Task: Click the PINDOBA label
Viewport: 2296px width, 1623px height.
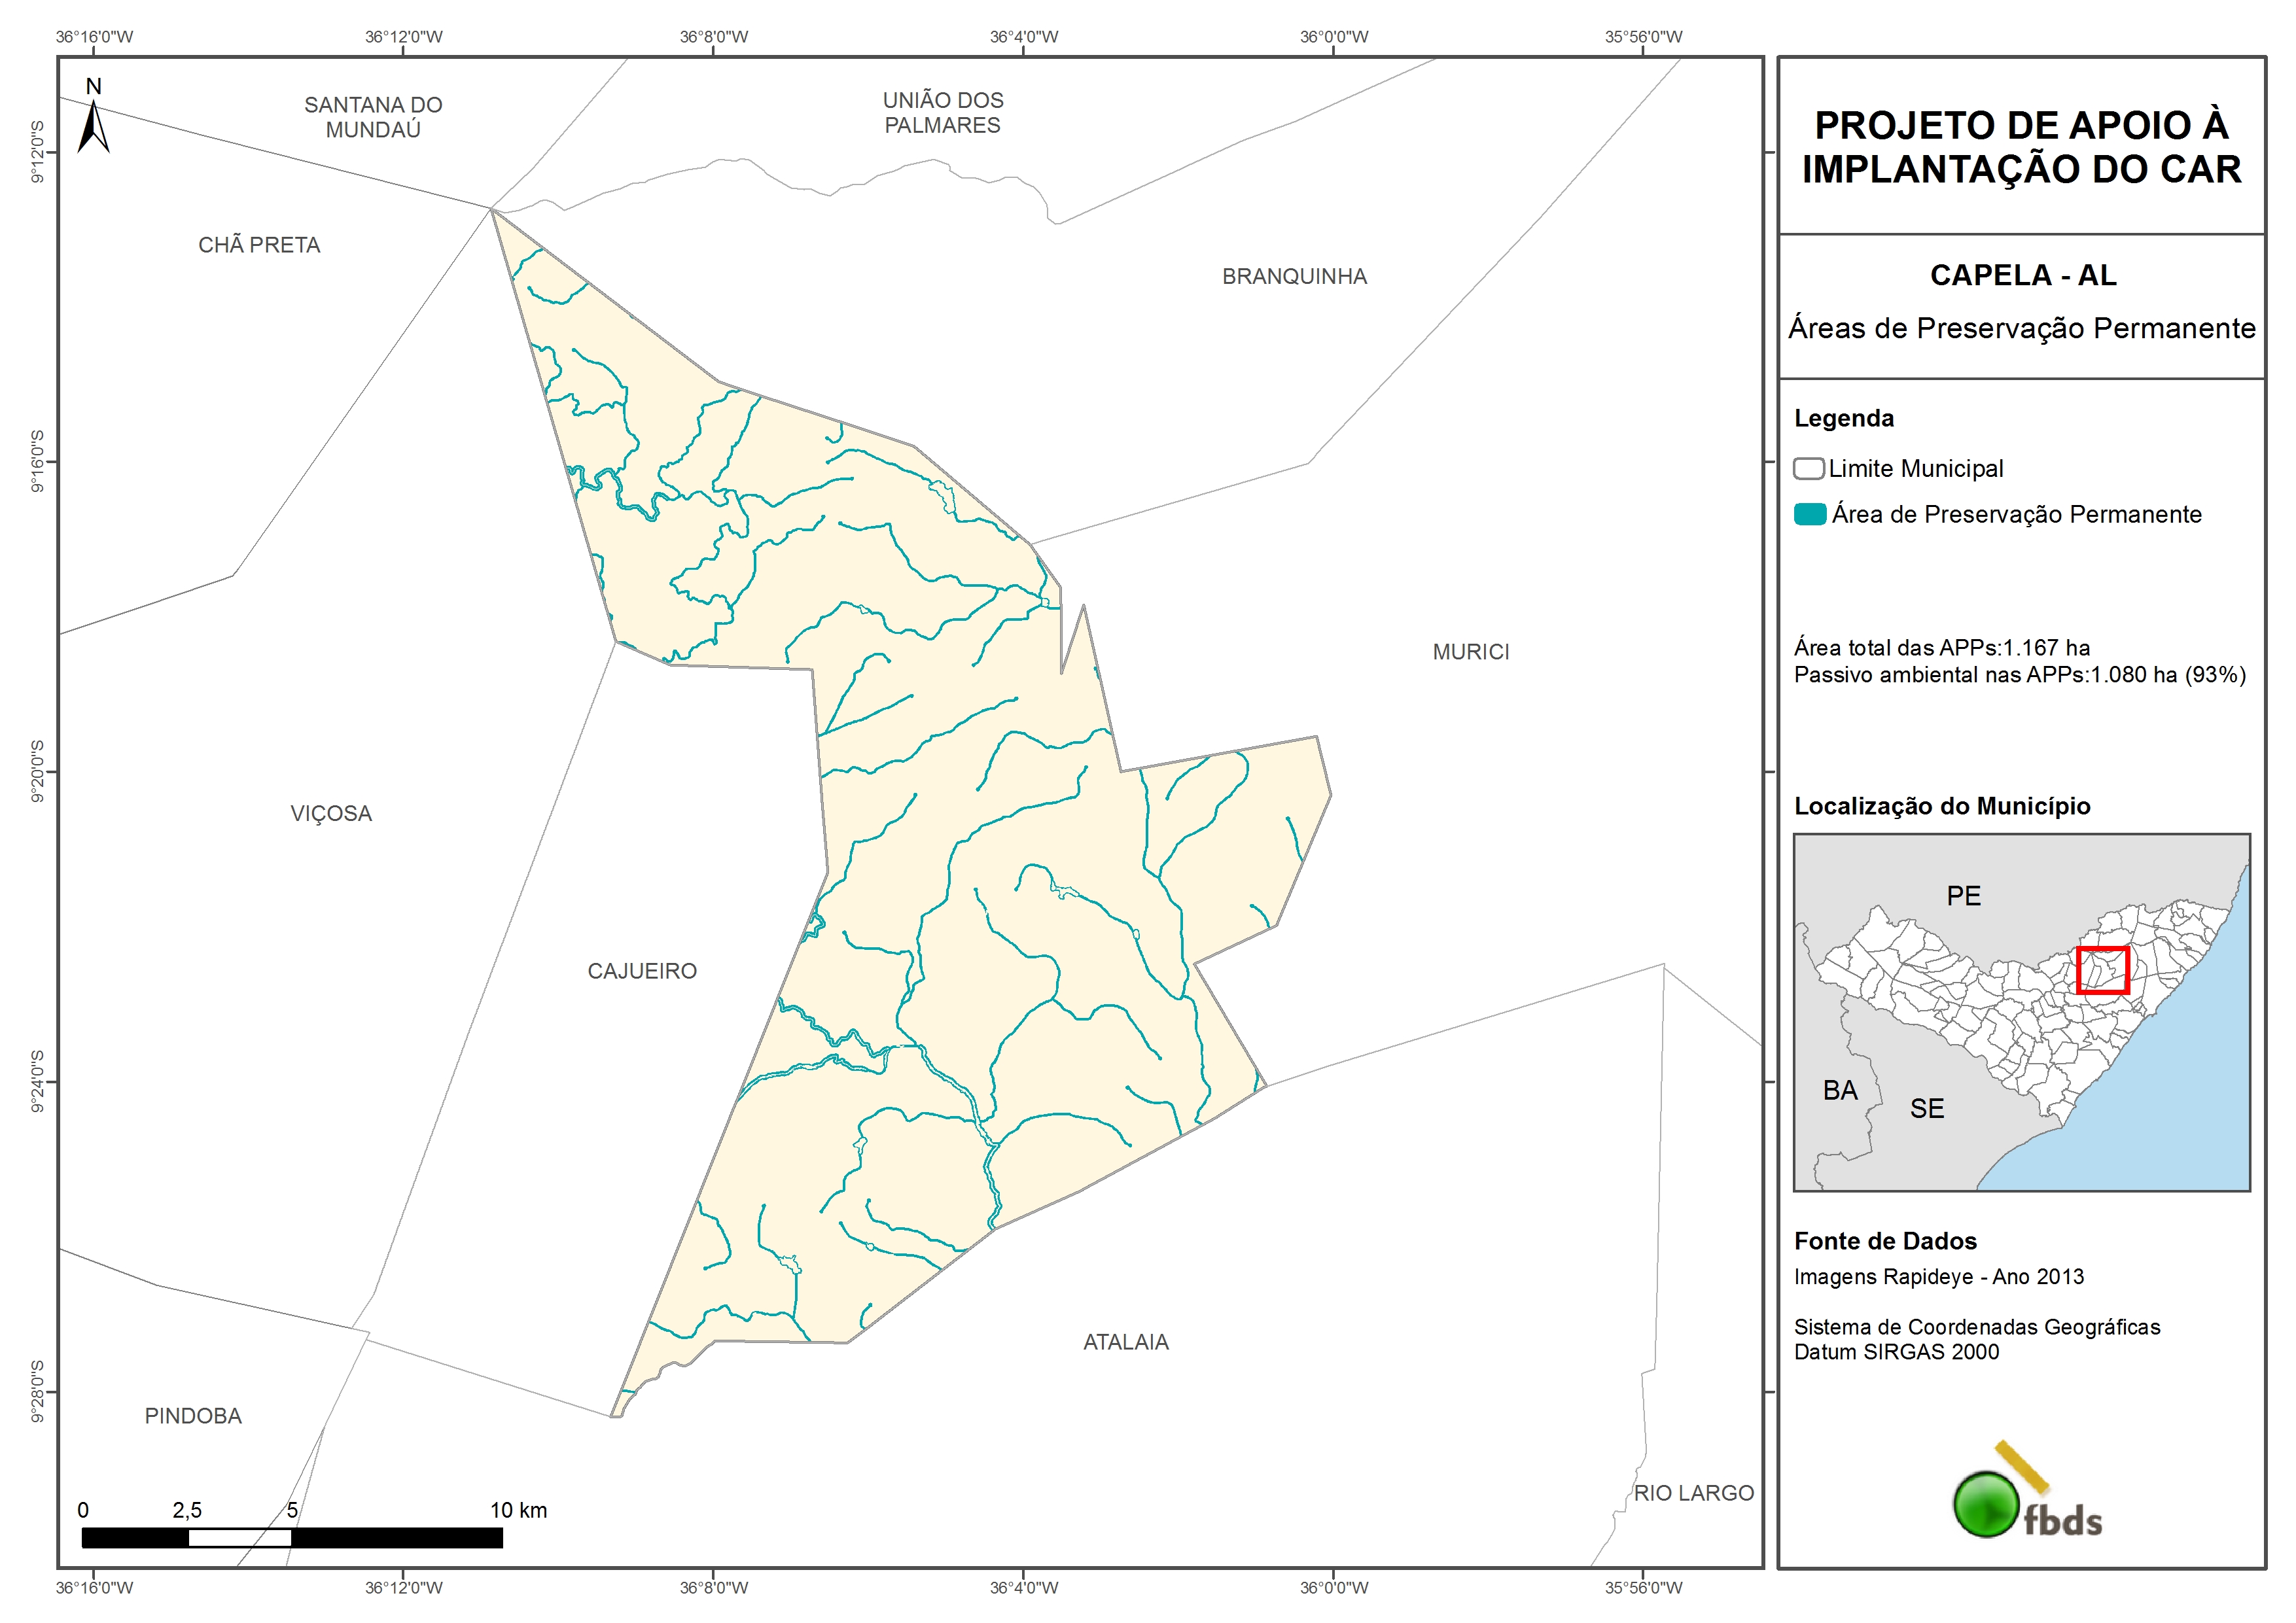Action: coord(193,1416)
